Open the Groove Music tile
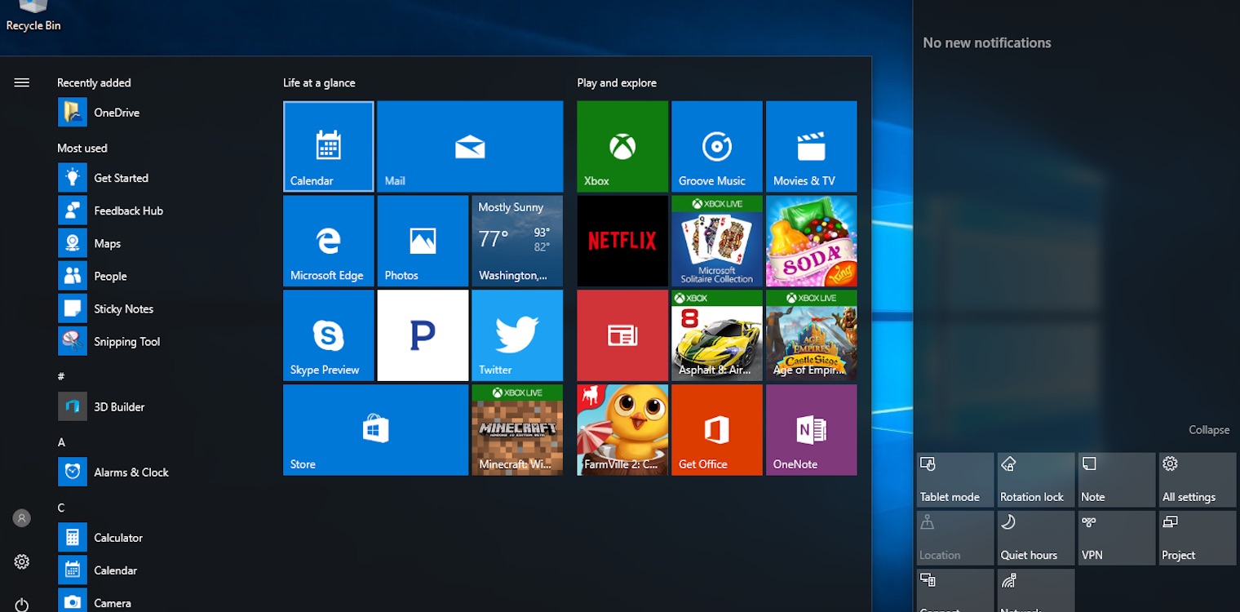This screenshot has width=1240, height=612. 717,146
